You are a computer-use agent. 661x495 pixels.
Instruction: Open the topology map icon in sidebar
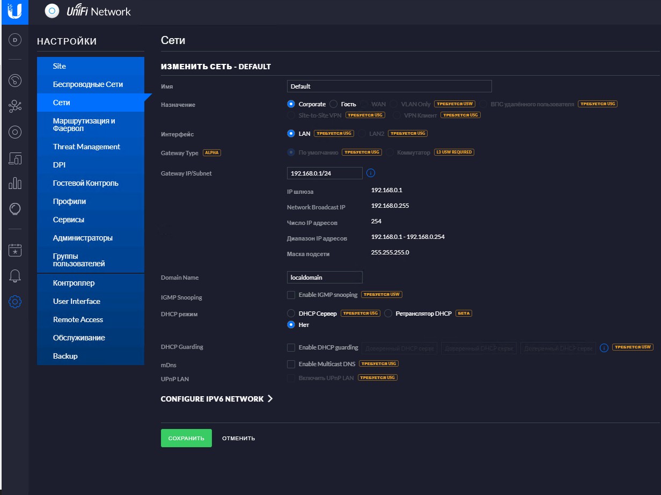(x=15, y=106)
